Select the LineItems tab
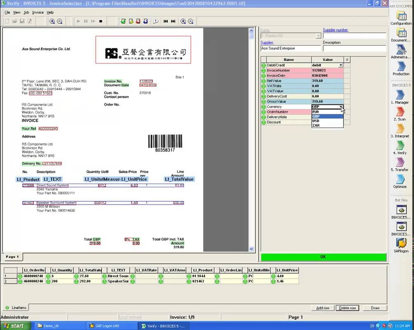The height and width of the screenshot is (330, 414). tap(16, 308)
